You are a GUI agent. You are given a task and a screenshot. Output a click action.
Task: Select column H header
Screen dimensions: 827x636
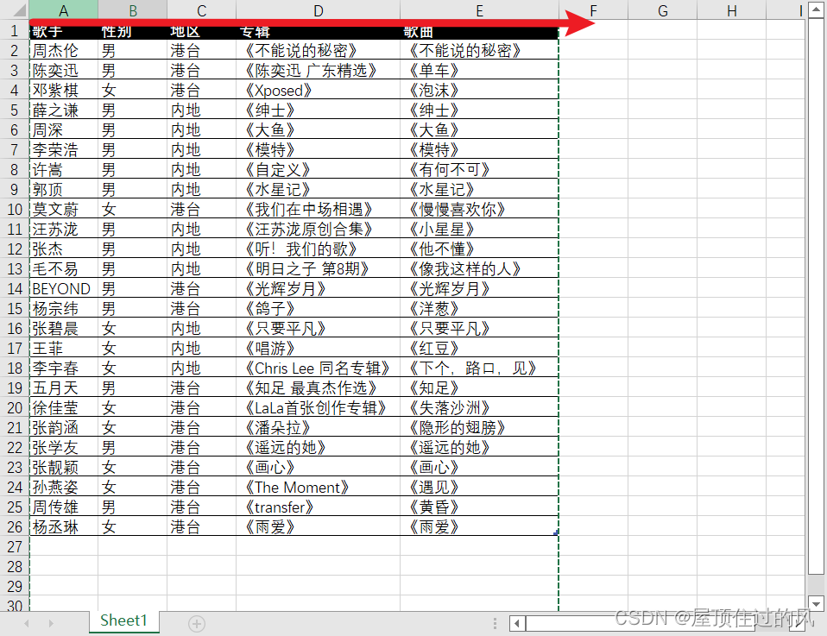[731, 10]
